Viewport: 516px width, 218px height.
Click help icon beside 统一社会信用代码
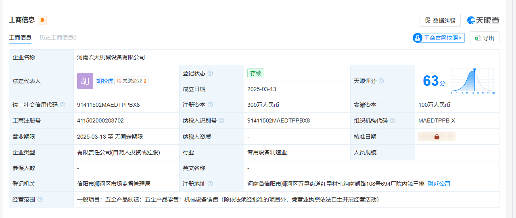(63, 105)
